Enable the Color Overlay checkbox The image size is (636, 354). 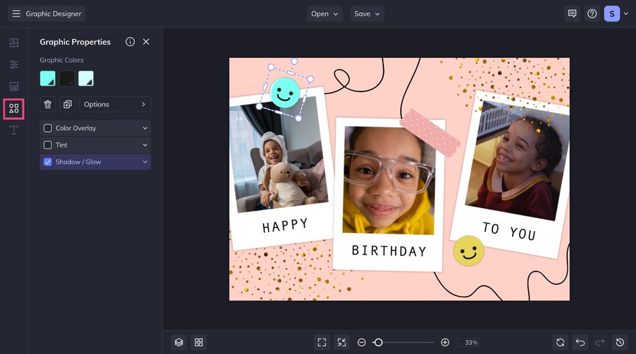pyautogui.click(x=47, y=128)
